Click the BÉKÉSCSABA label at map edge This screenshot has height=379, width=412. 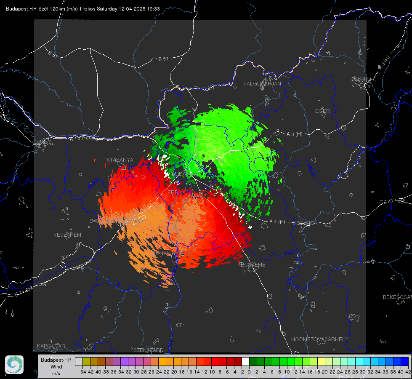(397, 297)
